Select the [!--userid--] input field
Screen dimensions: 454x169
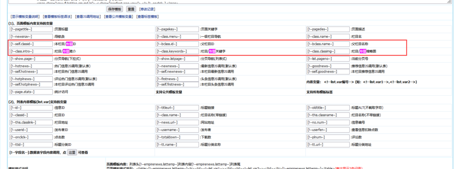pyautogui.click(x=31, y=130)
